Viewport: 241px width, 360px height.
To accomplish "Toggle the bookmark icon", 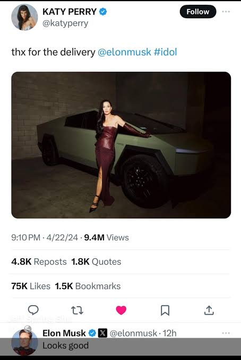I will point(165,310).
